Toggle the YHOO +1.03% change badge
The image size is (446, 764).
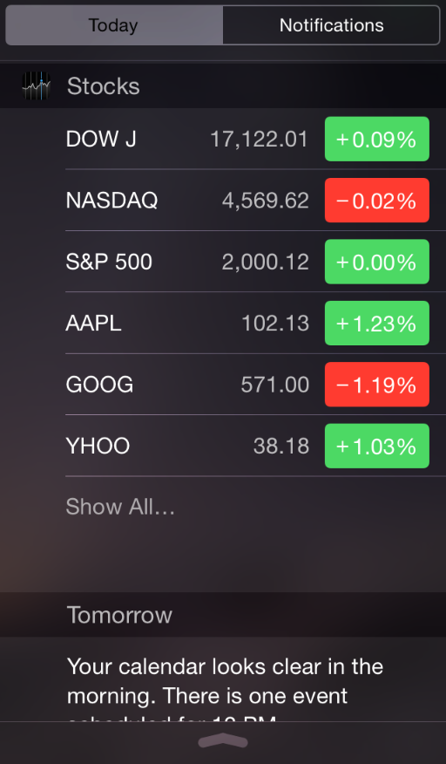coord(377,446)
